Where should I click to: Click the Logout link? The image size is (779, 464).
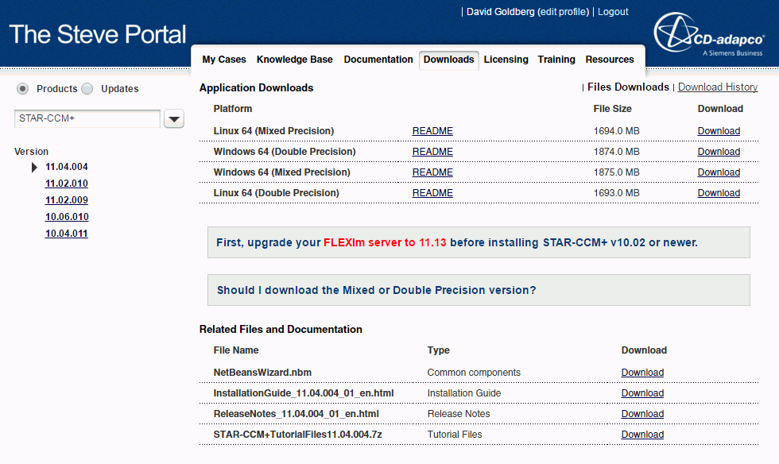613,12
